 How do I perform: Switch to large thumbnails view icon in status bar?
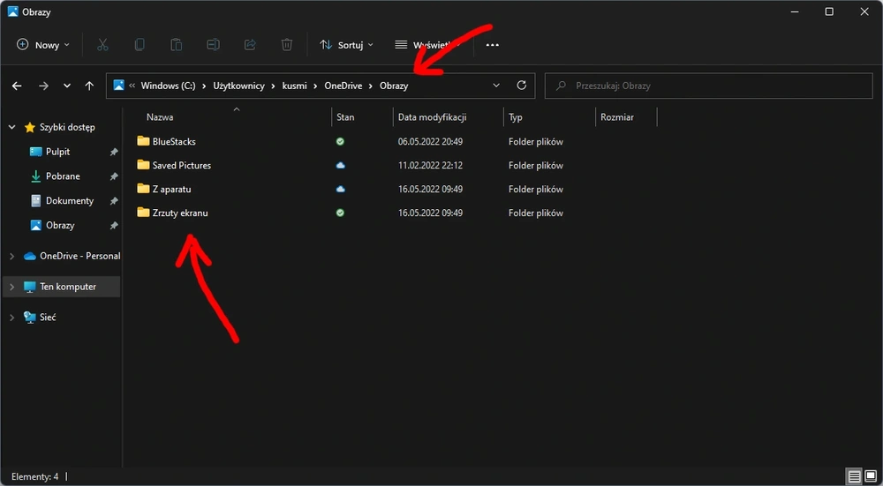pyautogui.click(x=871, y=477)
